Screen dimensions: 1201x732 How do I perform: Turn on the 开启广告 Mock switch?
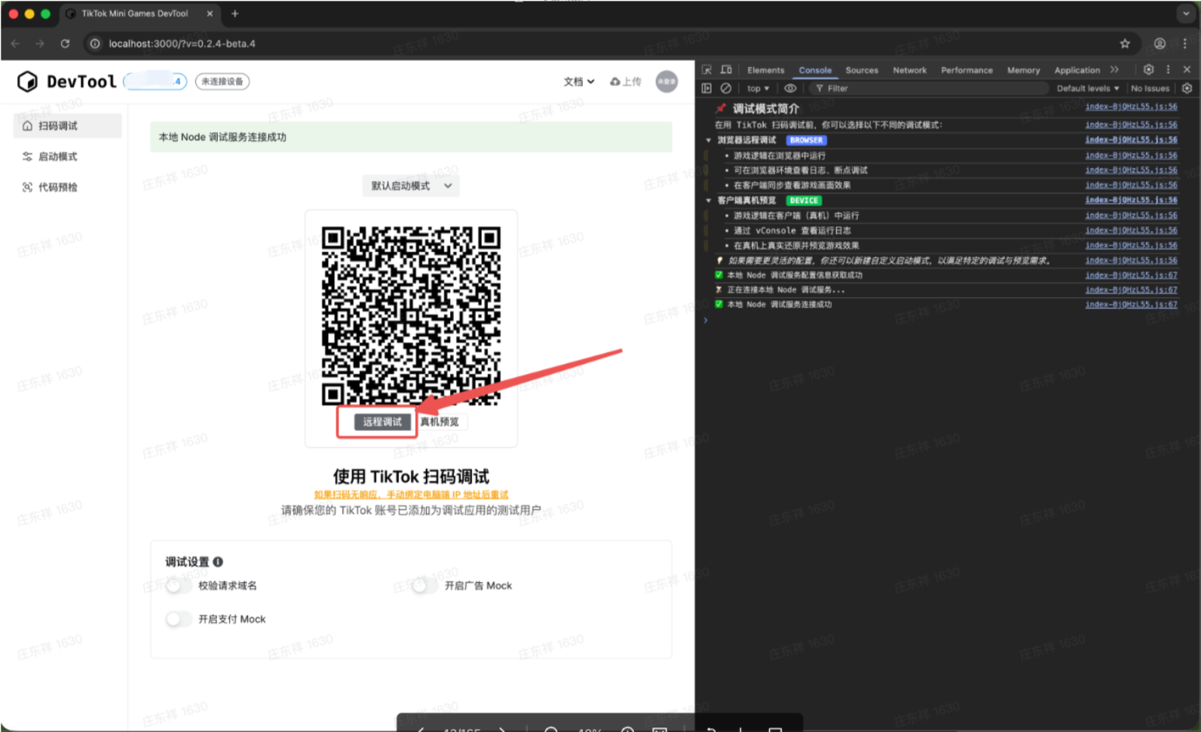[x=424, y=586]
